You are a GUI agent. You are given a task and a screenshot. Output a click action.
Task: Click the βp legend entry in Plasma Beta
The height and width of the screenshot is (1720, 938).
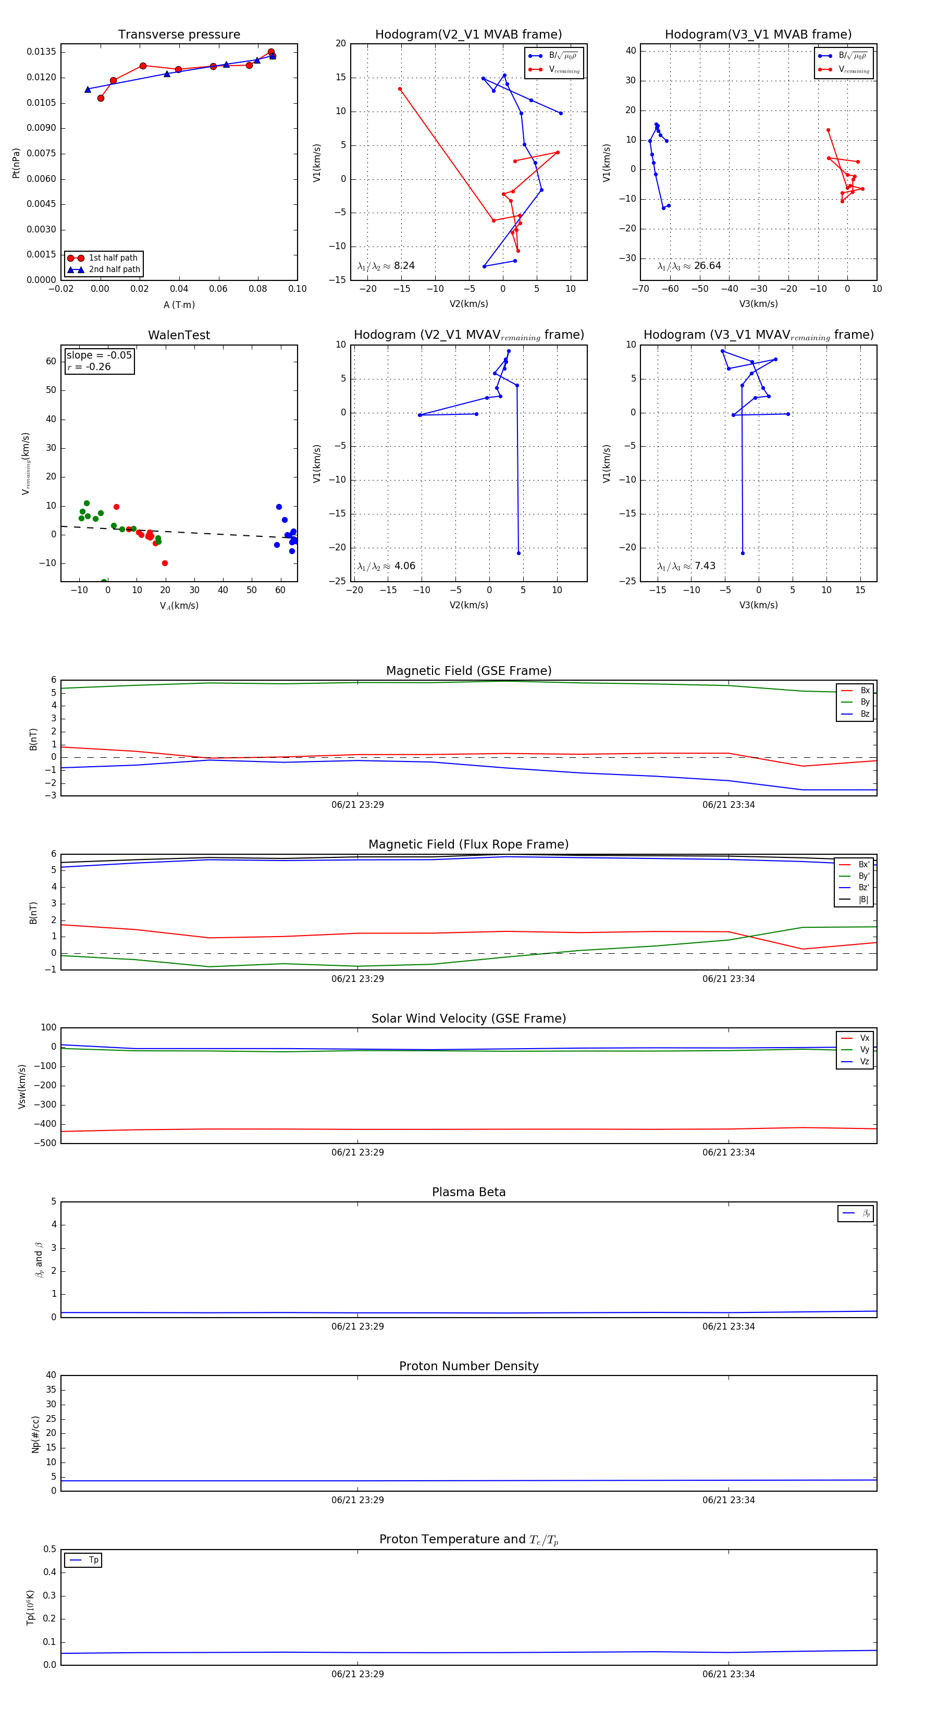pos(856,1213)
